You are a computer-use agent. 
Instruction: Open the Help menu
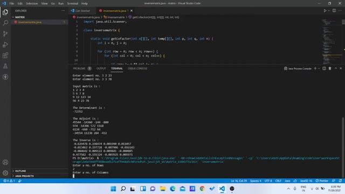[85, 3]
